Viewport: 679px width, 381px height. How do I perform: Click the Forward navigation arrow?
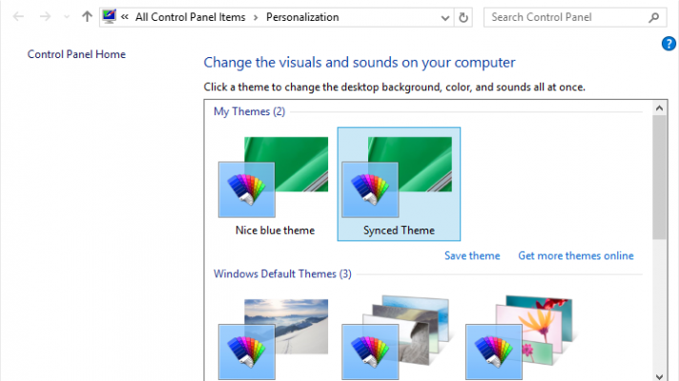(x=44, y=17)
